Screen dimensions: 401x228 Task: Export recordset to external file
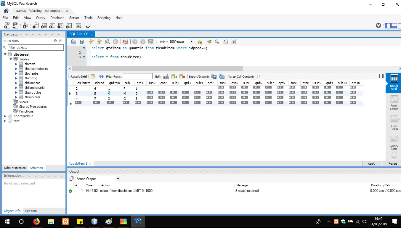click(x=214, y=76)
